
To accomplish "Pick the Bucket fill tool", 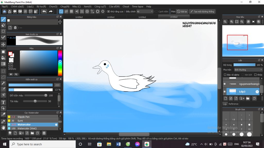I will click(x=3, y=58).
